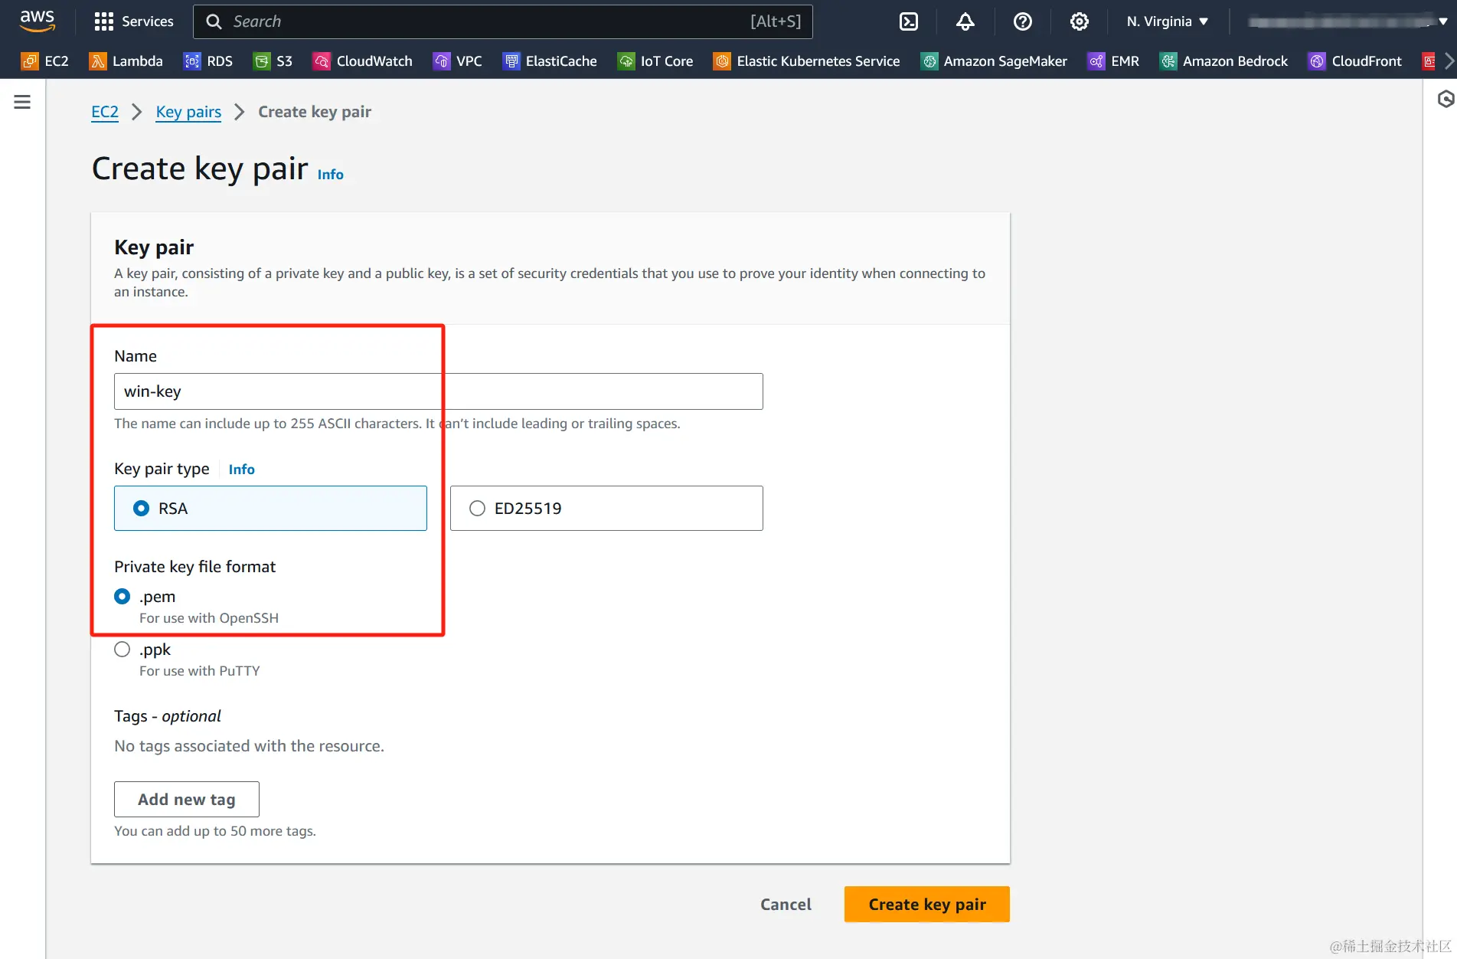Click the Add new tag button
This screenshot has width=1457, height=959.
(187, 799)
